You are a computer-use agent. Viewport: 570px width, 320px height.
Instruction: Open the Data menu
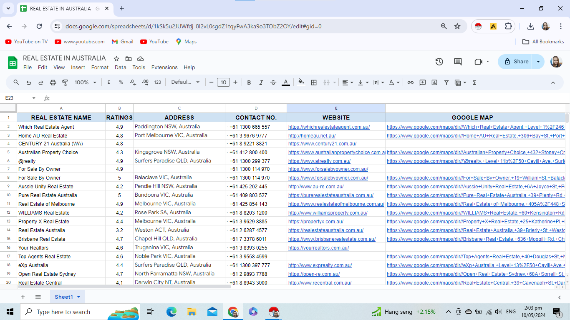point(121,67)
